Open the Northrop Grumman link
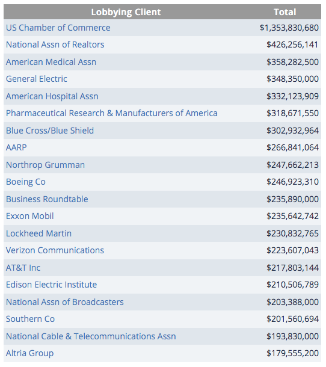This screenshot has height=367, width=326. (x=45, y=165)
